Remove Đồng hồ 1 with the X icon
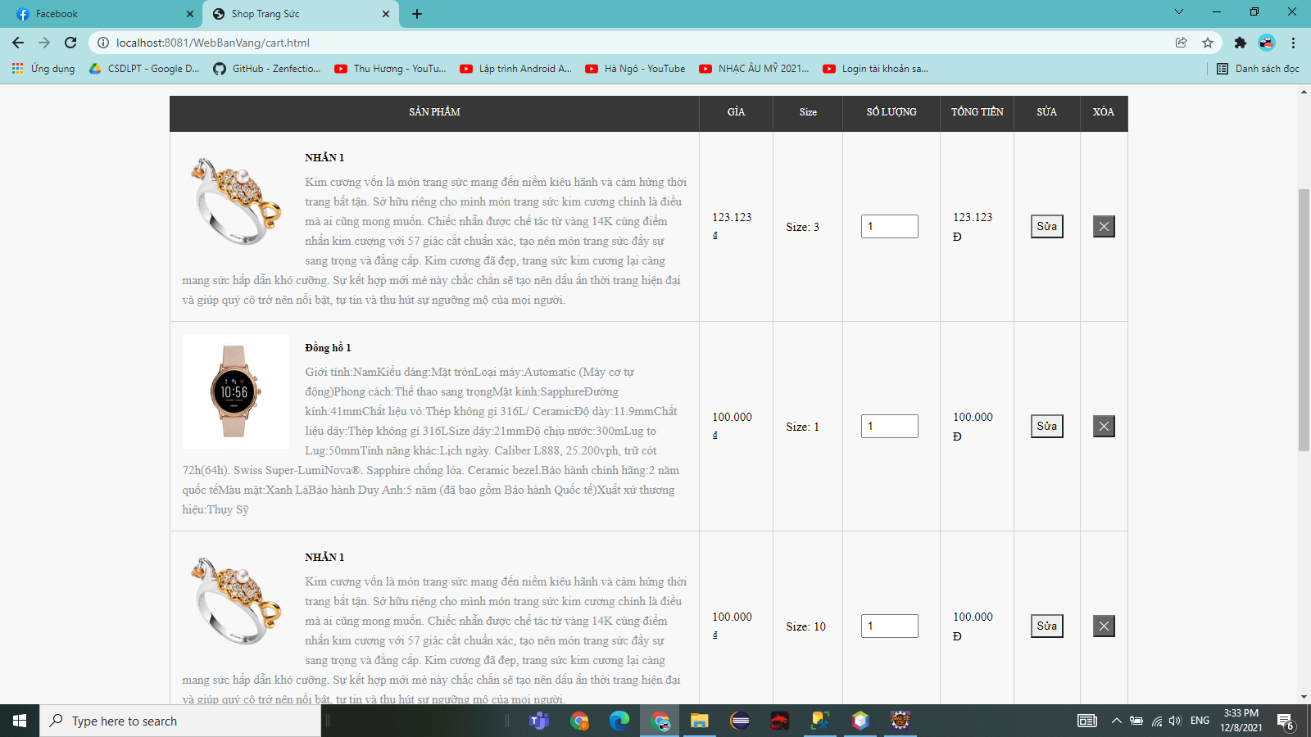This screenshot has width=1311, height=737. coord(1104,426)
